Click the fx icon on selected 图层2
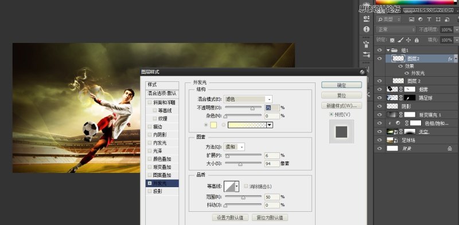This screenshot has height=225, width=459. tap(450, 59)
